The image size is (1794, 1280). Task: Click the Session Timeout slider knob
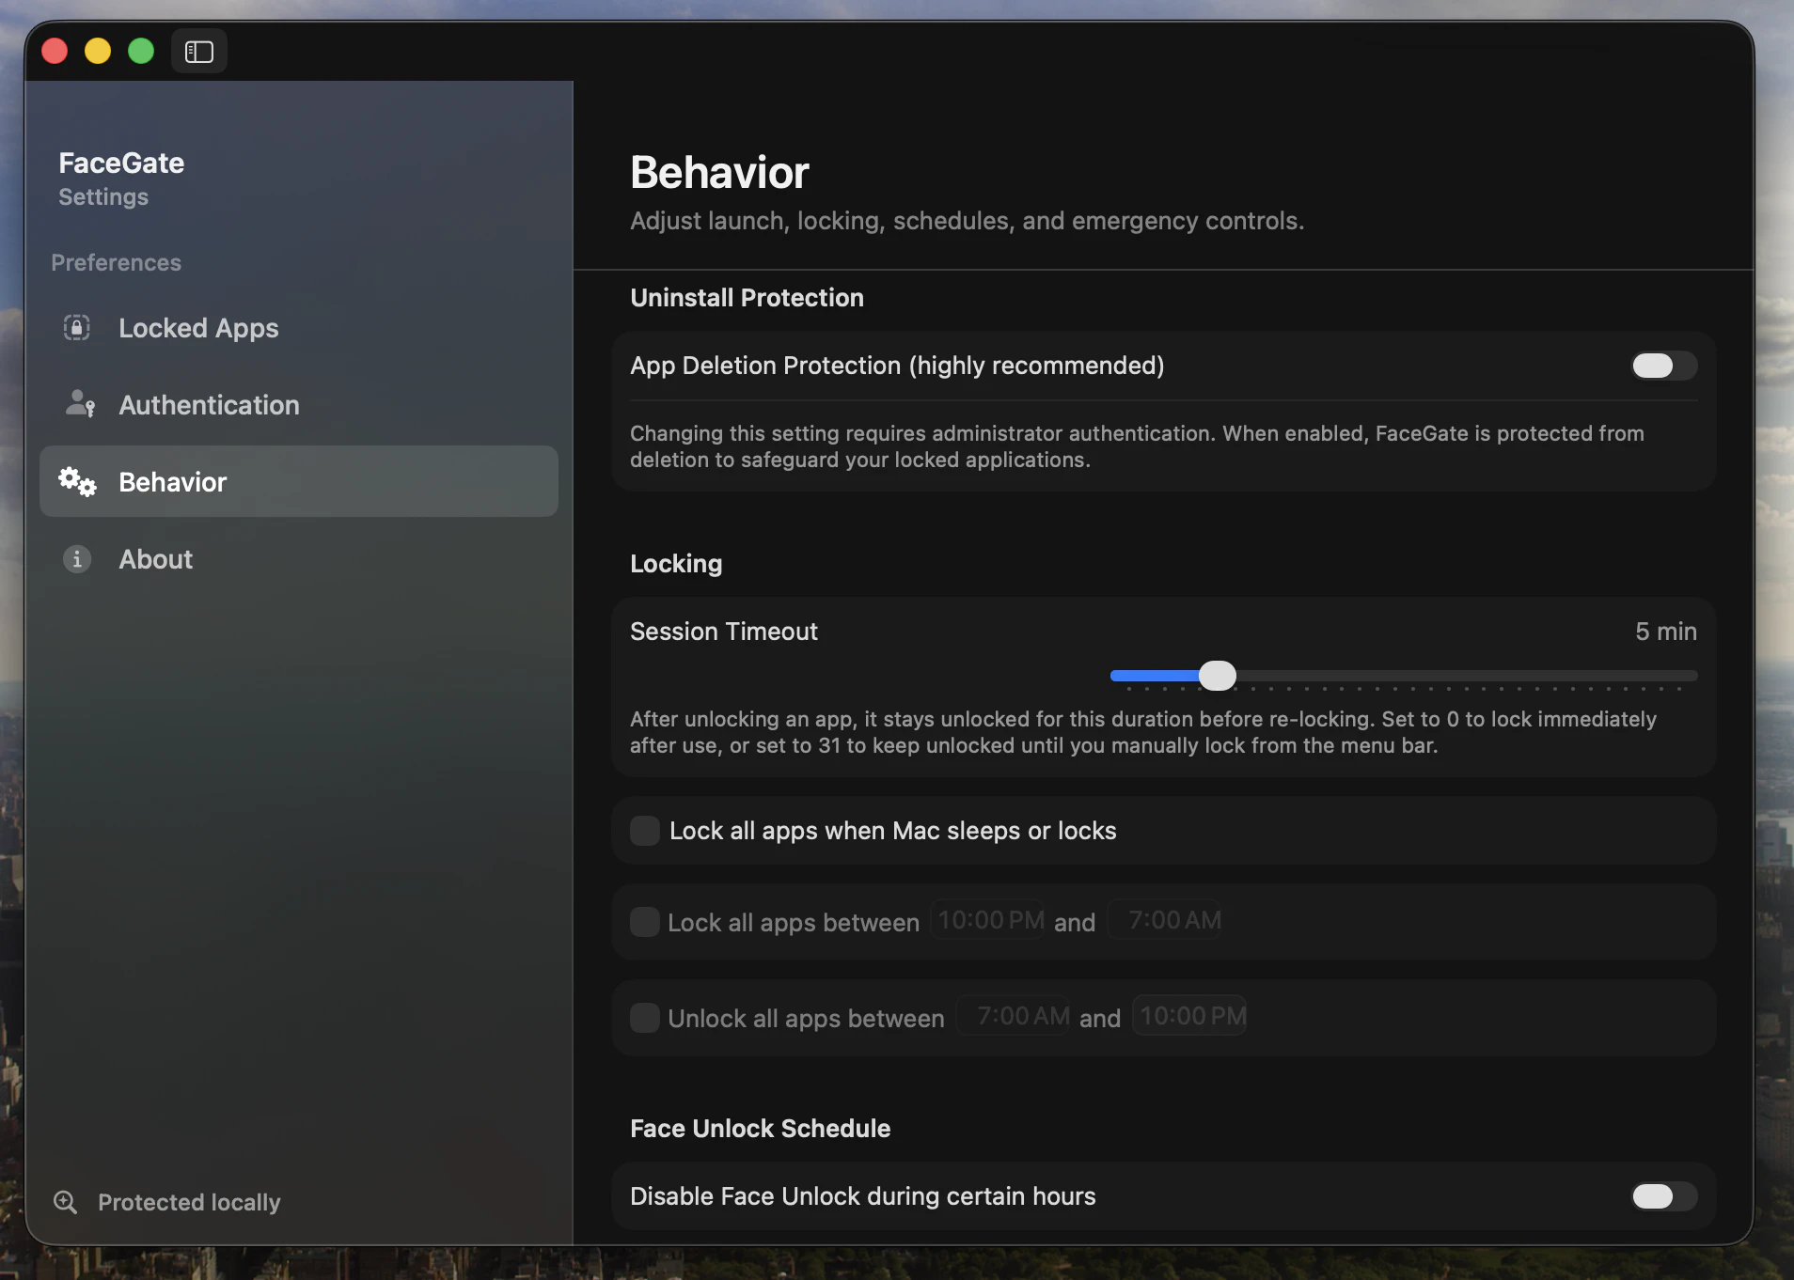[1218, 676]
